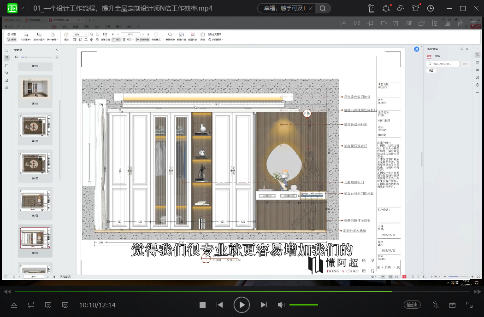Open the toolbox icon in control bar

tap(453, 305)
